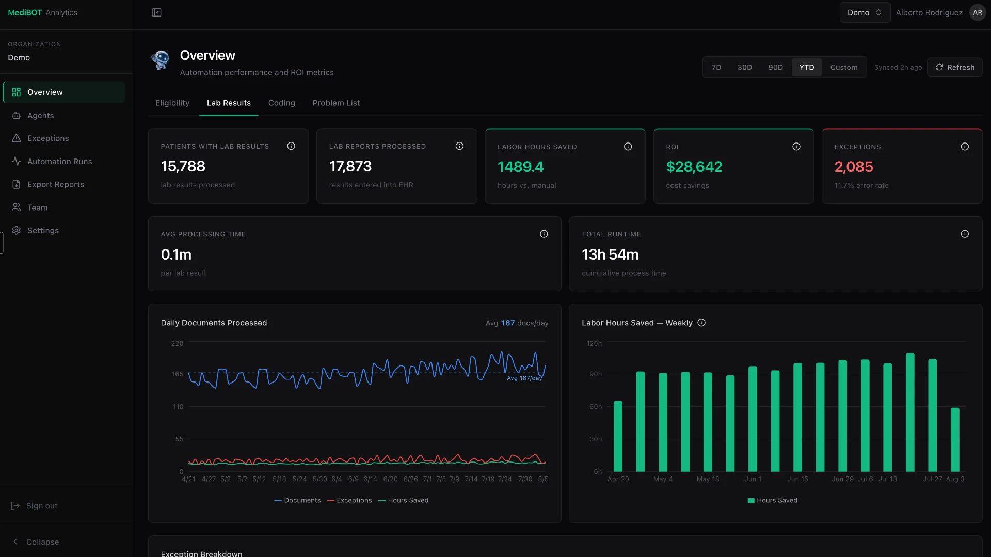Click the Sign out link
This screenshot has width=991, height=557.
point(42,506)
